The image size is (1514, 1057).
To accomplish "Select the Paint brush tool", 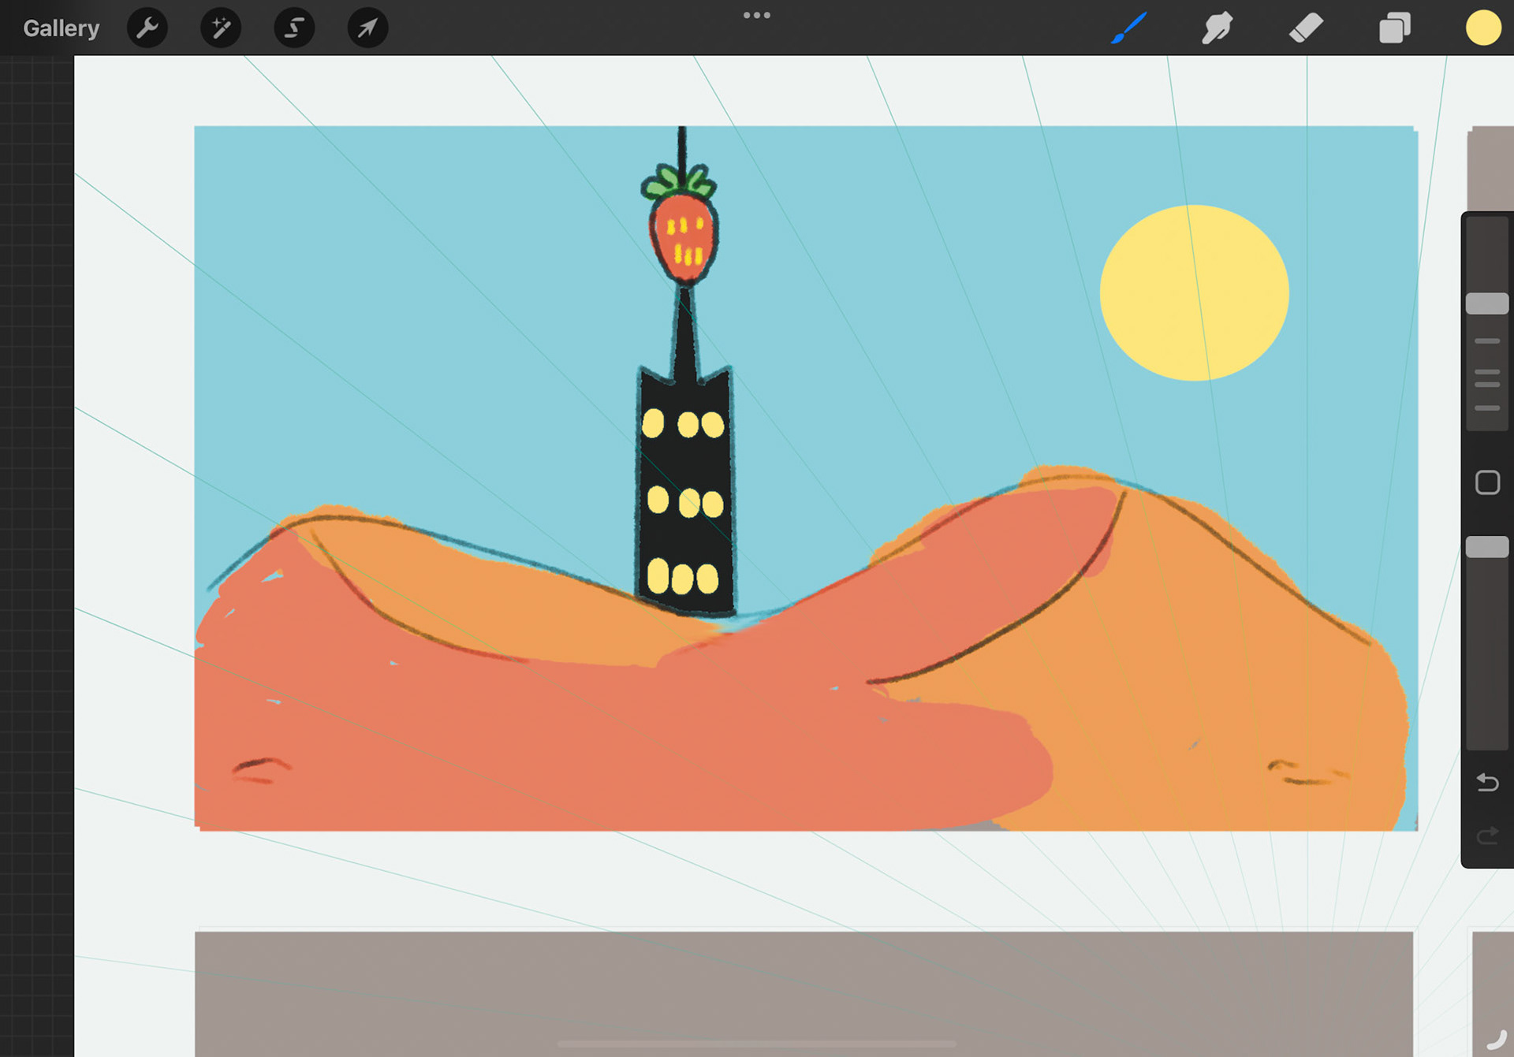I will point(1128,28).
